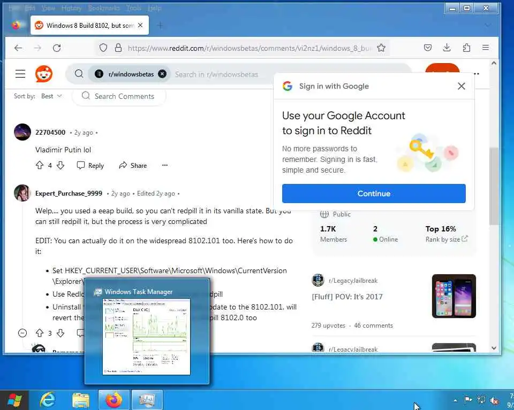Viewport: 514px width, 410px height.
Task: Reply to the comment by 22704500
Action: pyautogui.click(x=90, y=166)
